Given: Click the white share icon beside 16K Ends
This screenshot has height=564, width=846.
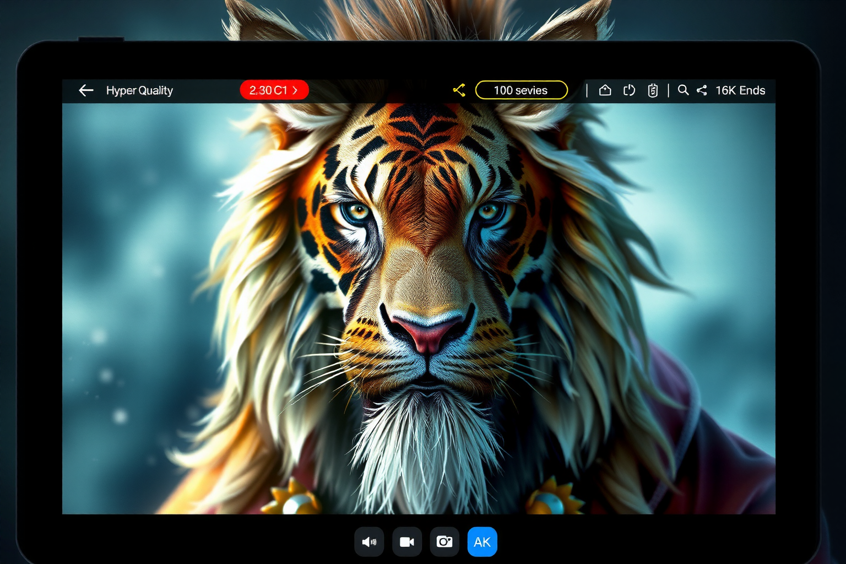Looking at the screenshot, I should [x=702, y=90].
